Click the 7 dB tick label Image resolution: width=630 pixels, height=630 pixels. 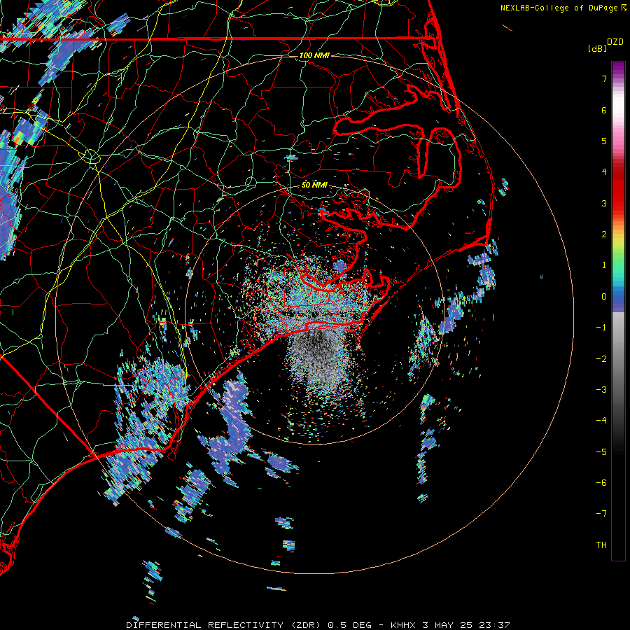(604, 78)
